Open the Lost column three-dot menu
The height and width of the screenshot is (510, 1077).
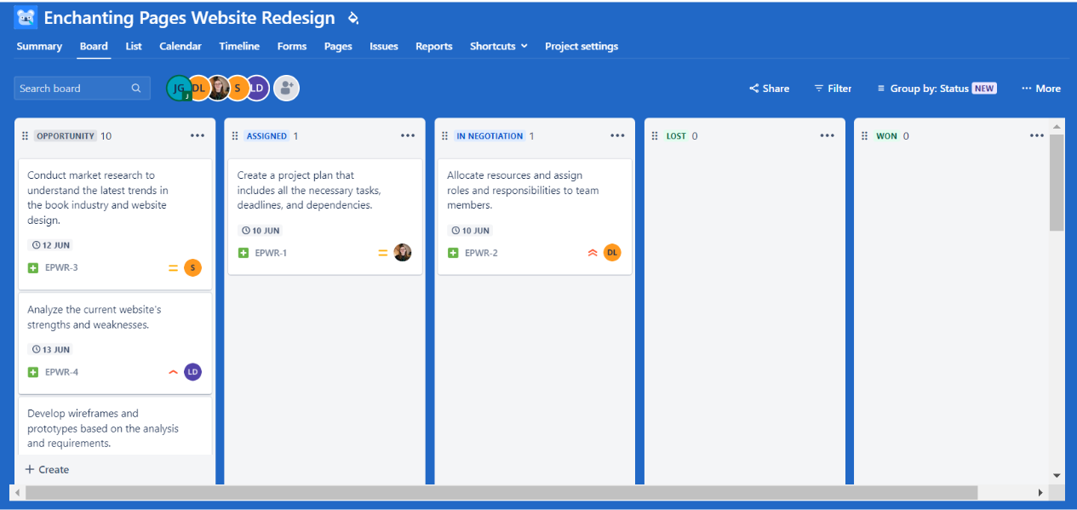click(x=828, y=135)
